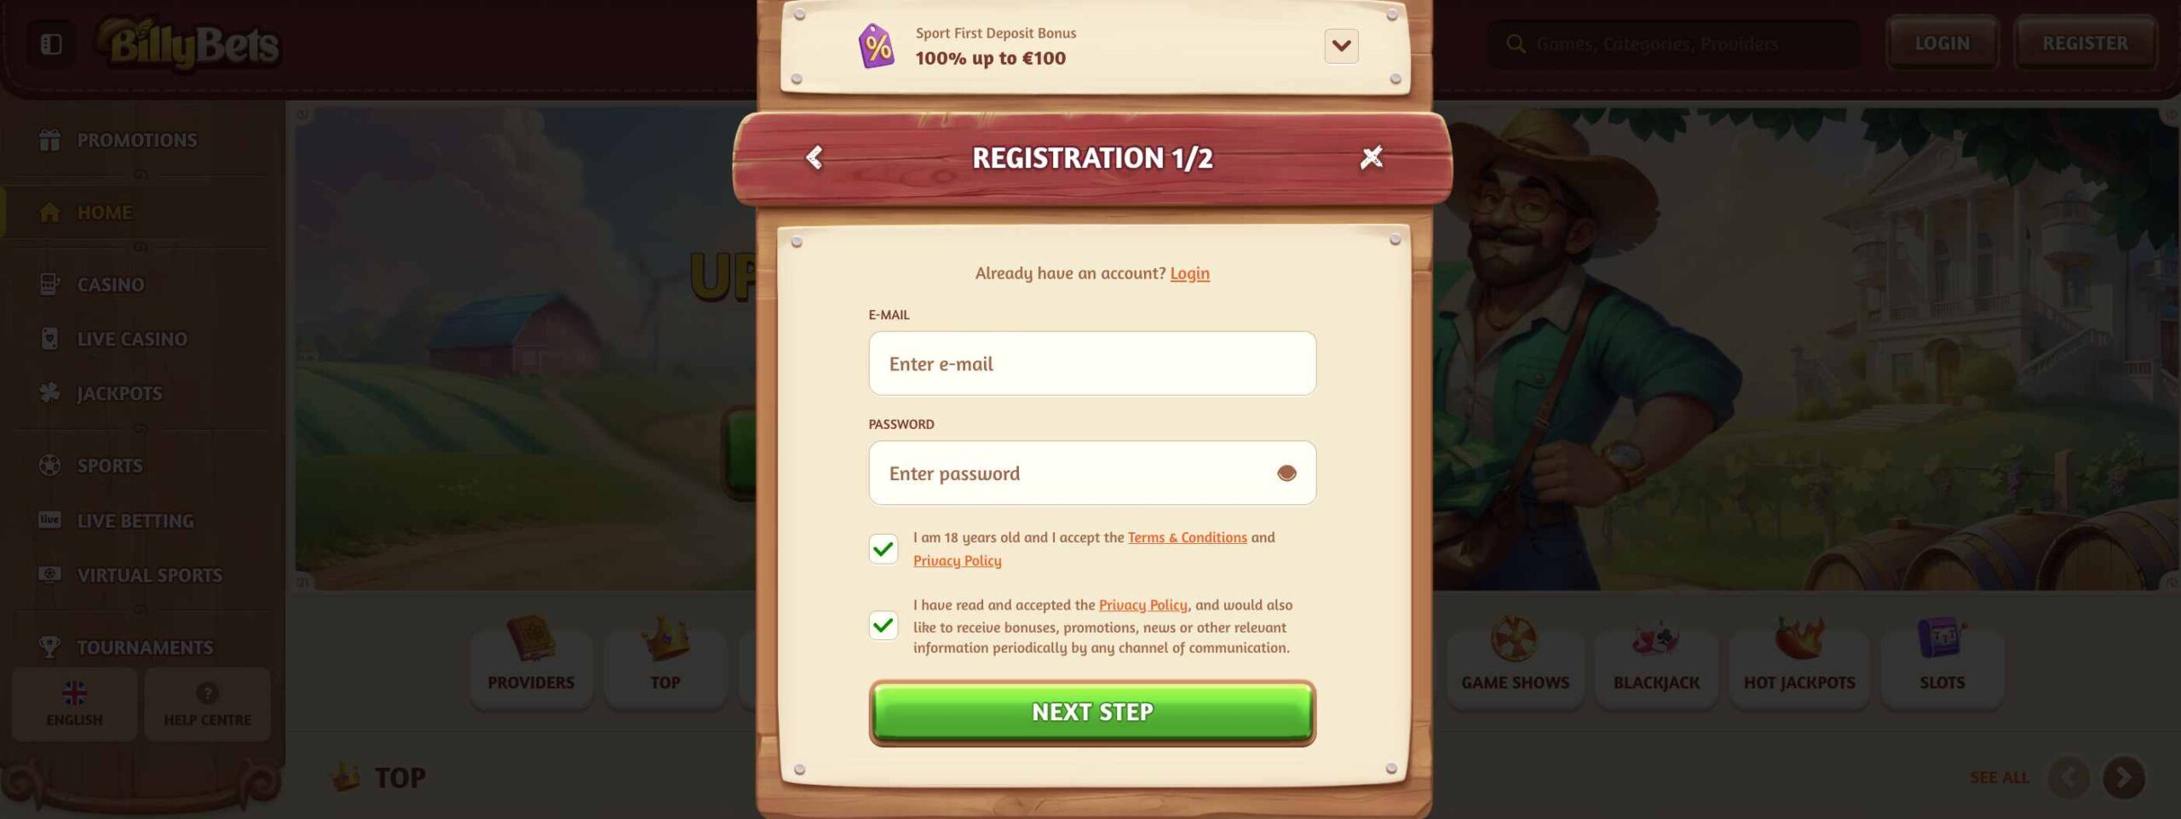Go back using the registration arrow icon

[814, 157]
